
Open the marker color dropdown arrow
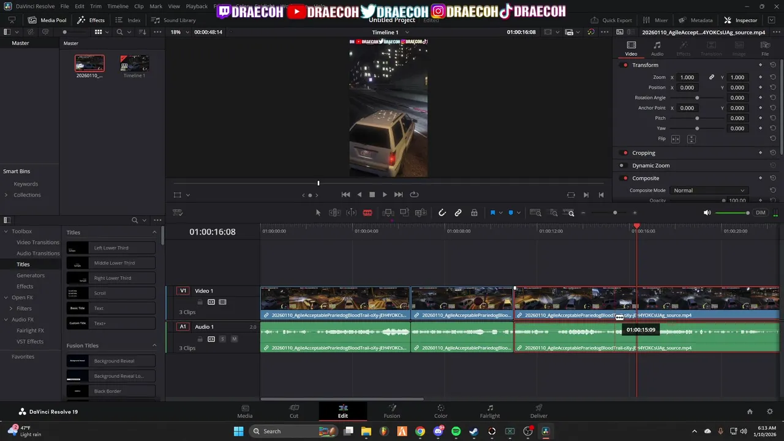tap(519, 213)
